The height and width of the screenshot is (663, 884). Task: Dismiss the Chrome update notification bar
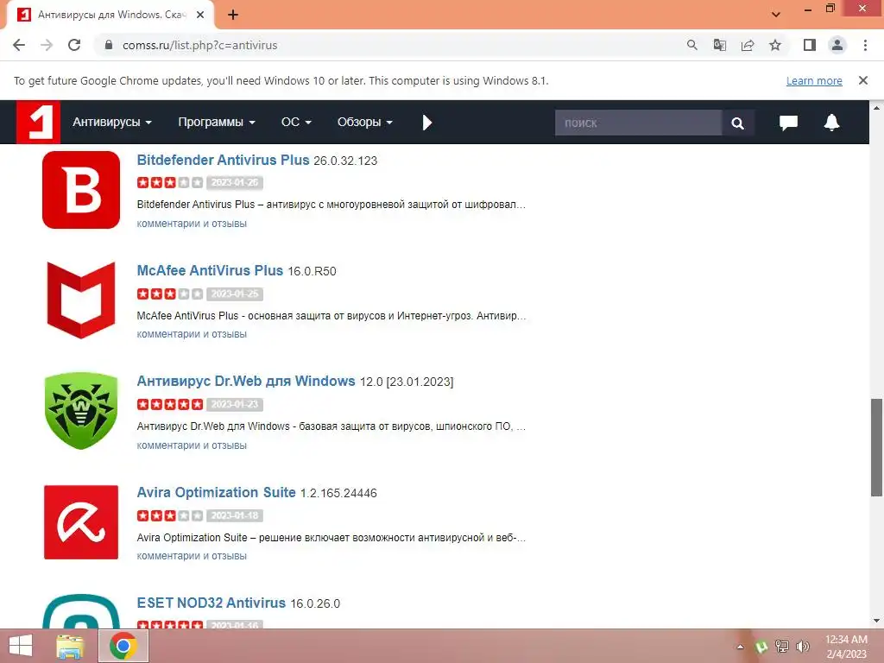(863, 80)
